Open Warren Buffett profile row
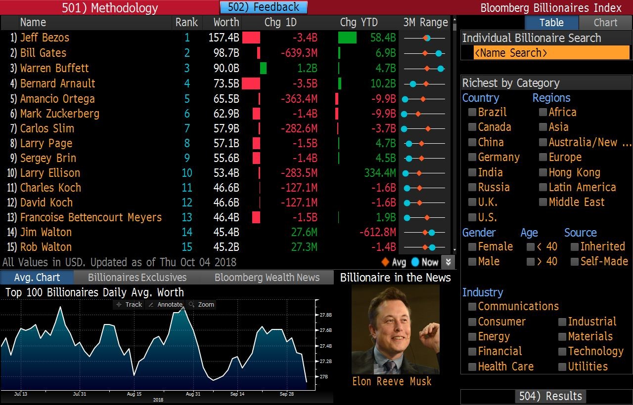 [225, 69]
